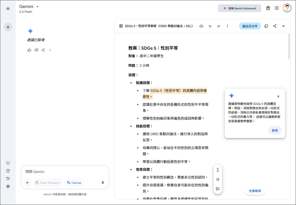Viewport: 296px width, 205px height.
Task: Click the adjust tone sliders icon
Action: pos(218,179)
